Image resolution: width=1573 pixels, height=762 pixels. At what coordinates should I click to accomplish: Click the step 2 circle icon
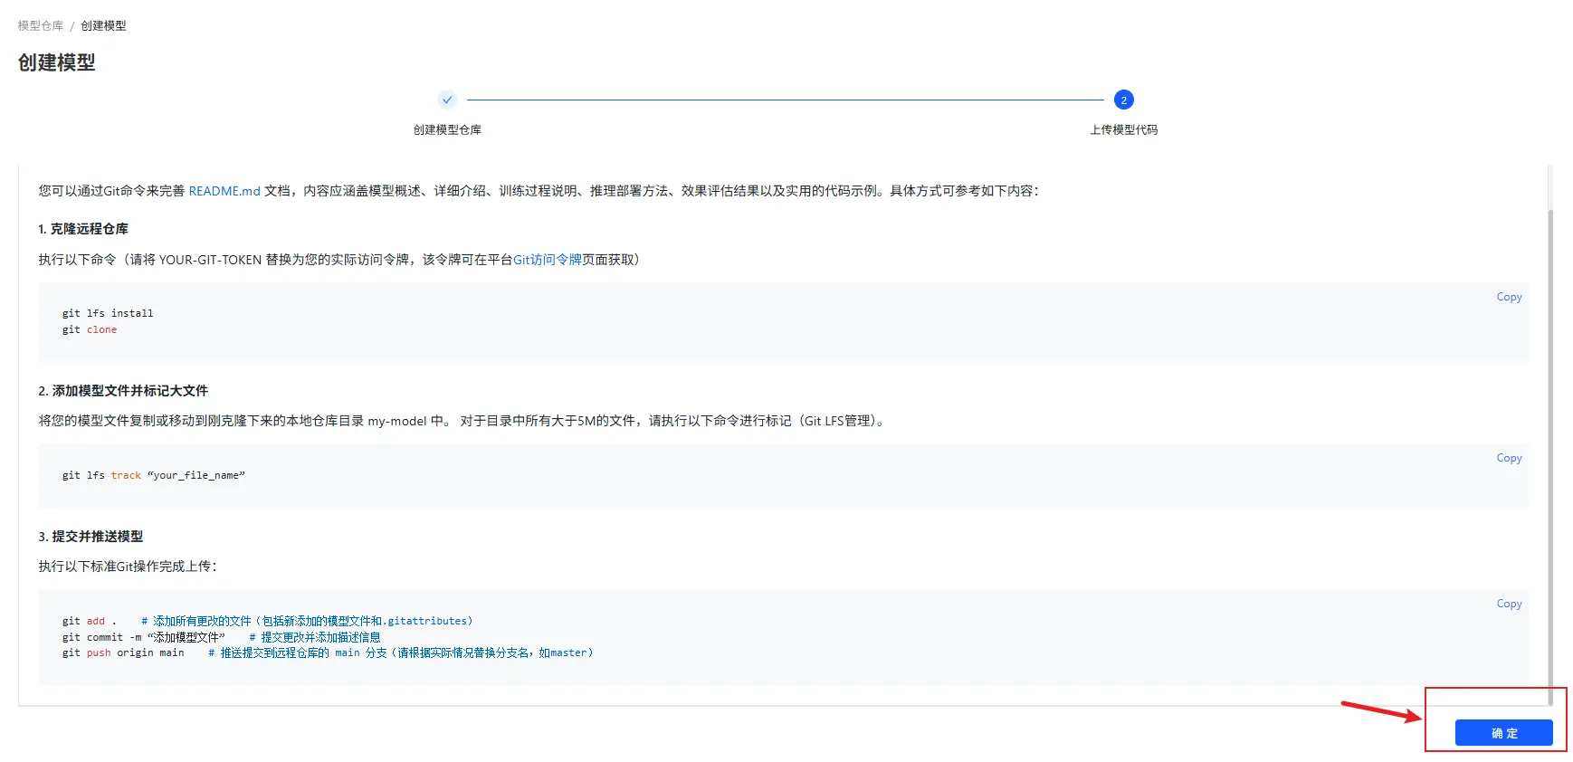[x=1123, y=100]
